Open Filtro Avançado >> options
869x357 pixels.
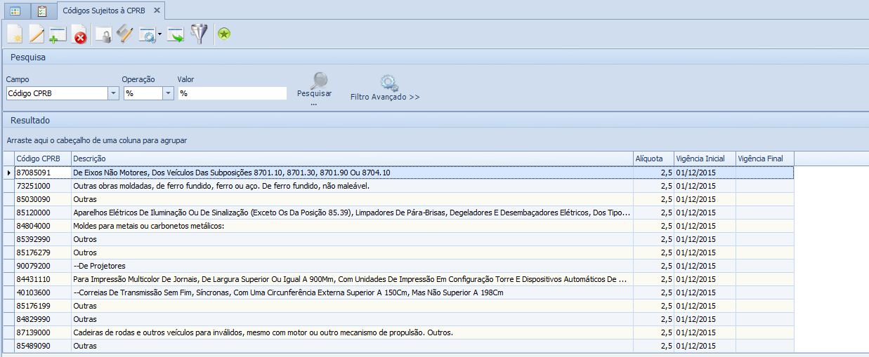[385, 88]
